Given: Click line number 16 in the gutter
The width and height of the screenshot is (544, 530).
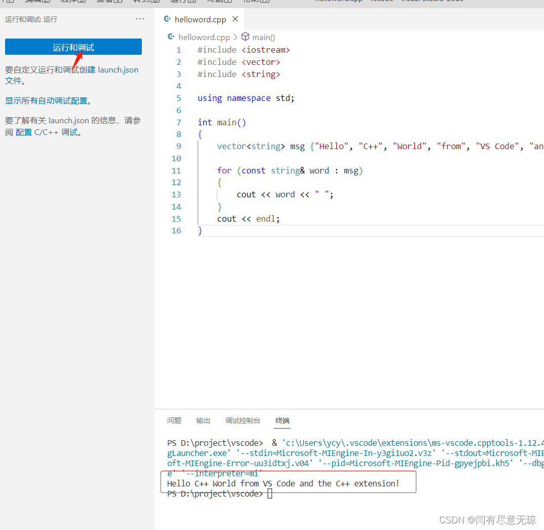Looking at the screenshot, I should 176,231.
